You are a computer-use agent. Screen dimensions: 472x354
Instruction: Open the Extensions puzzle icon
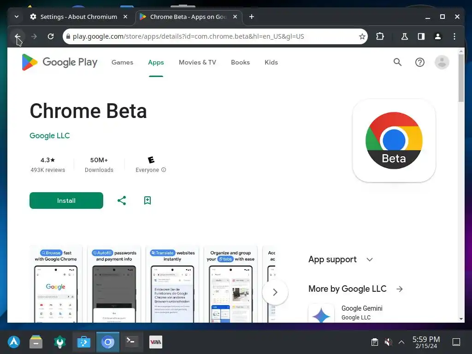click(380, 36)
